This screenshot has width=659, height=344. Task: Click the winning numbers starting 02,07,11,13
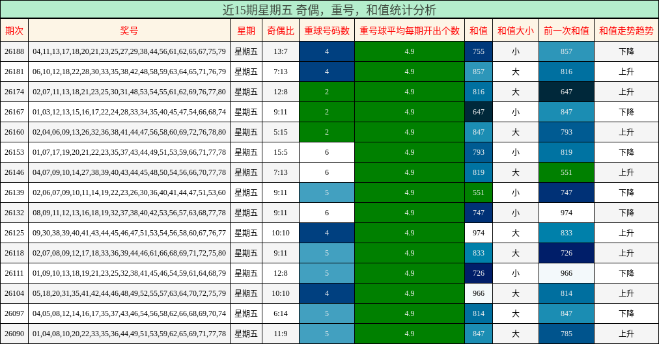[x=129, y=92]
